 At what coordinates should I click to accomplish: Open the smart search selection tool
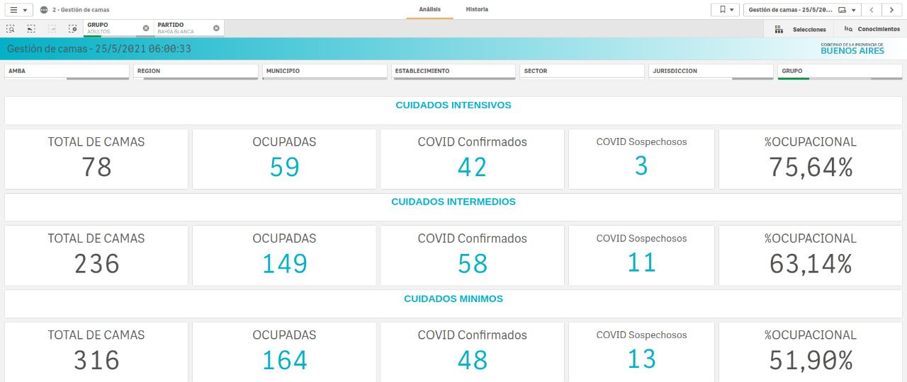[11, 29]
